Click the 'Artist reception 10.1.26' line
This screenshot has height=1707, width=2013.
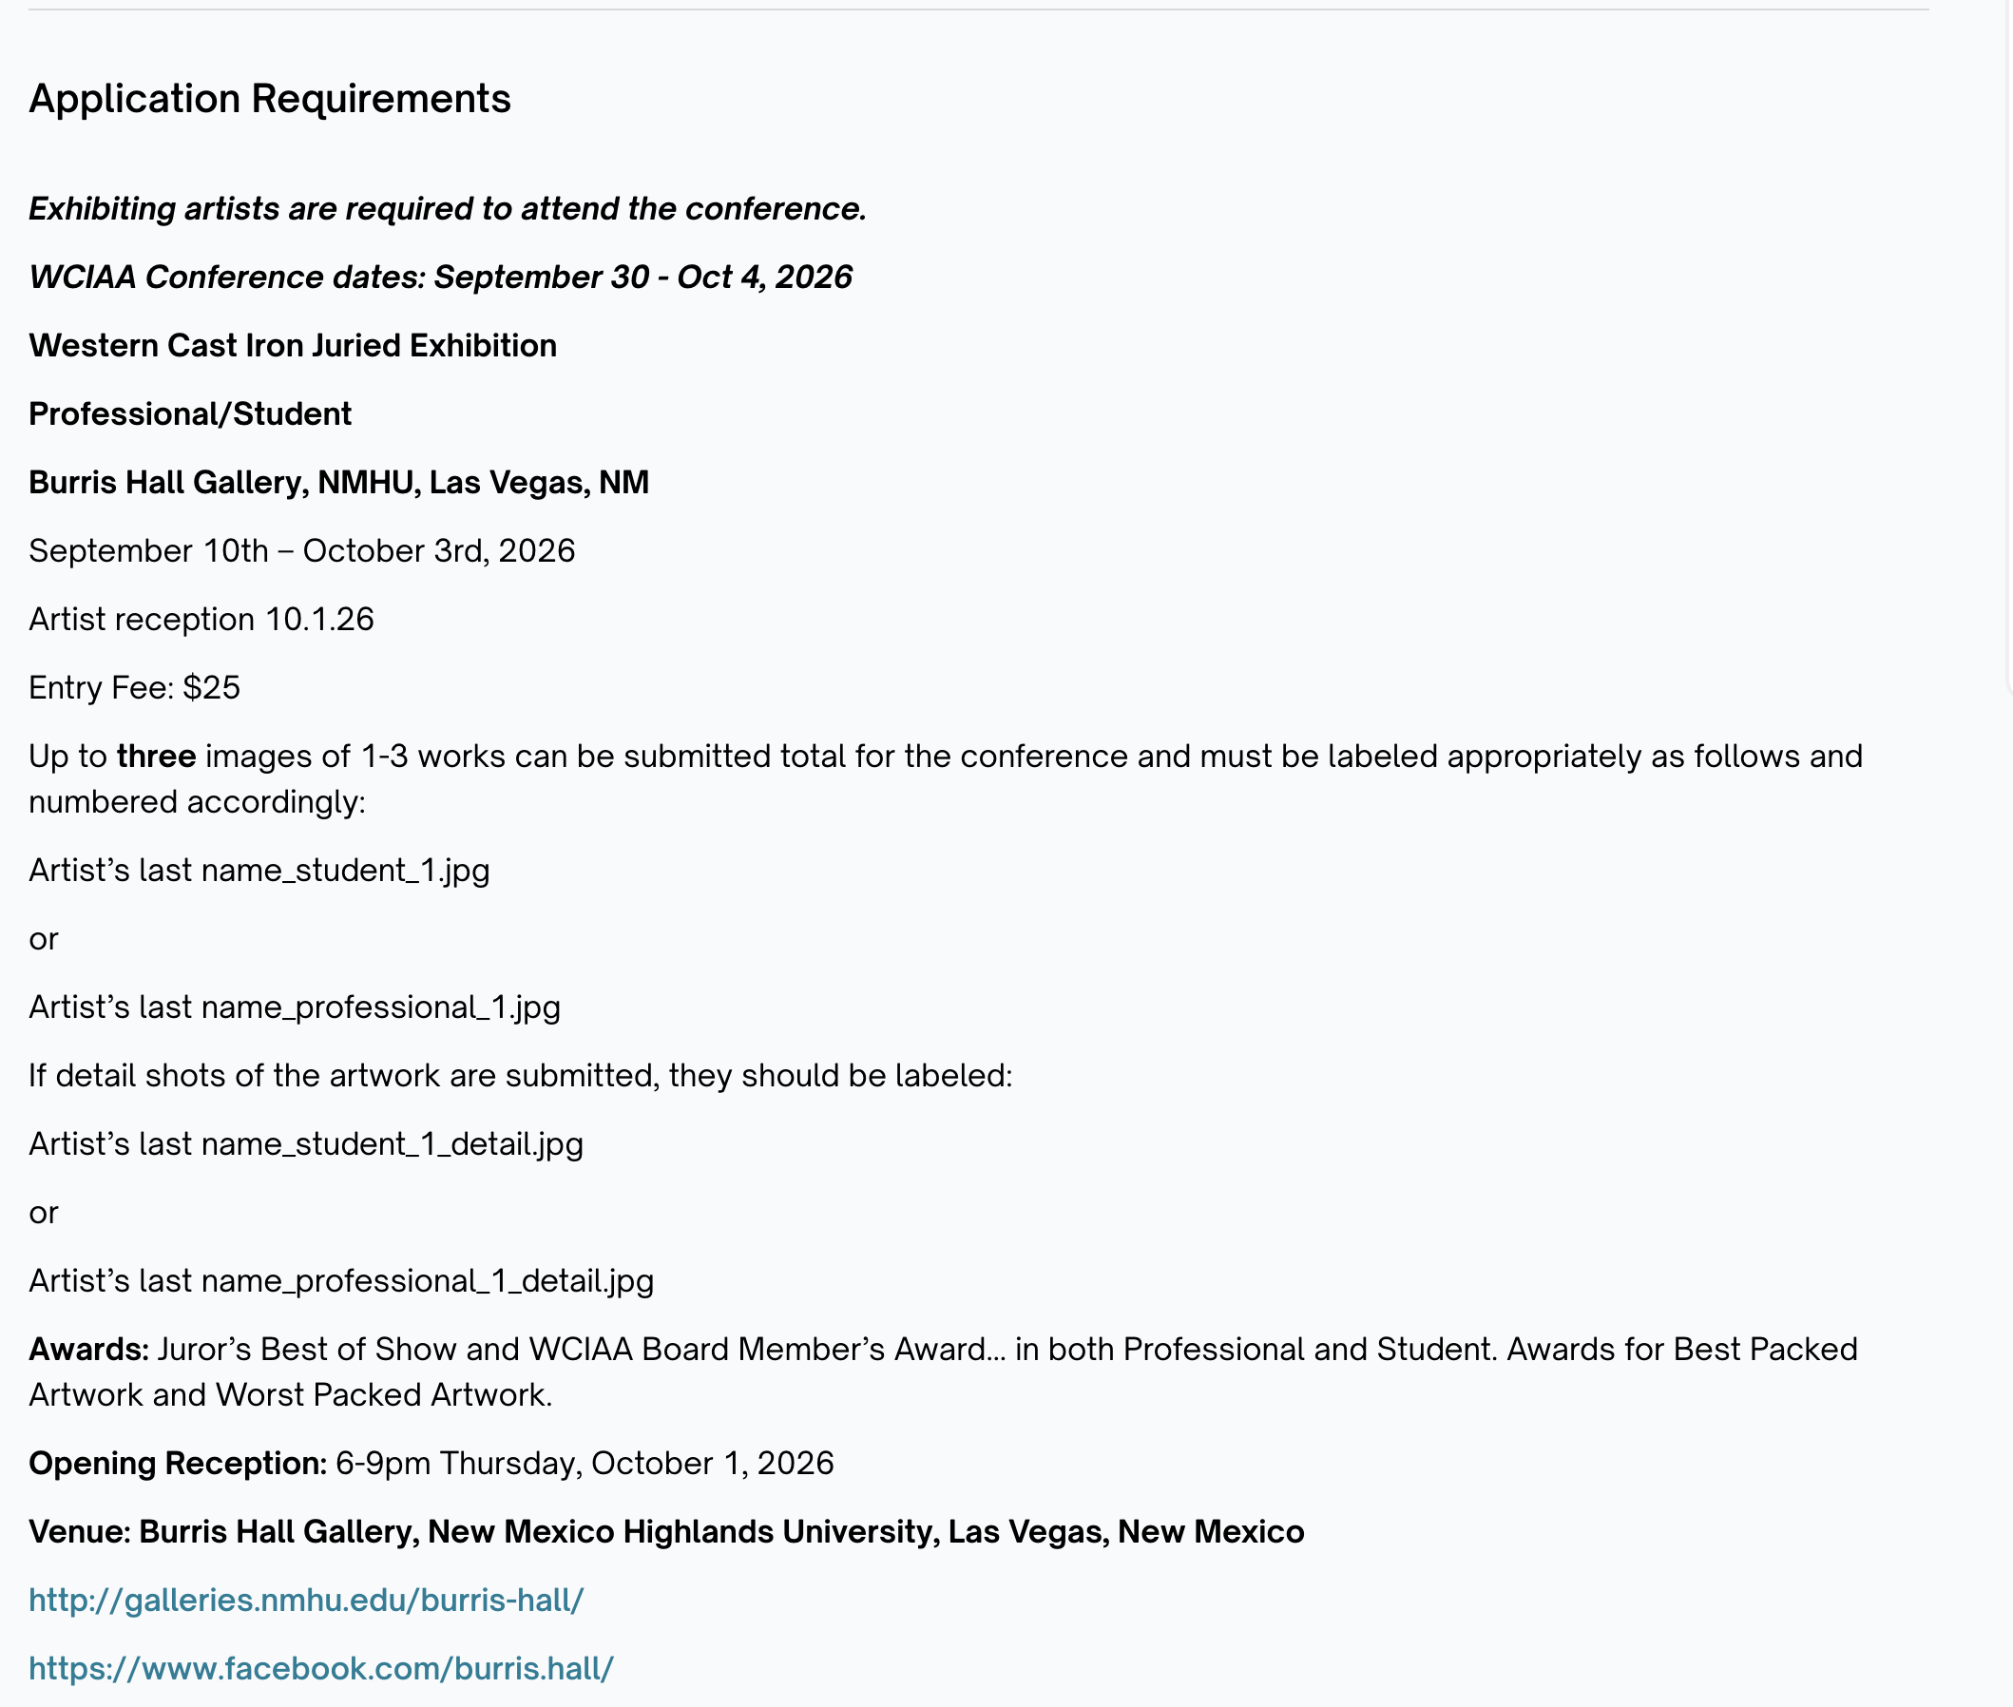(201, 620)
